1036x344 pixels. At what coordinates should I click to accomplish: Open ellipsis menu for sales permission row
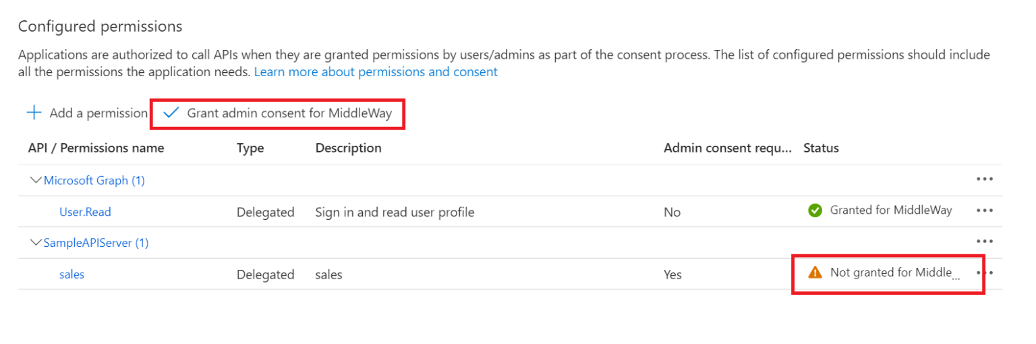pos(985,273)
